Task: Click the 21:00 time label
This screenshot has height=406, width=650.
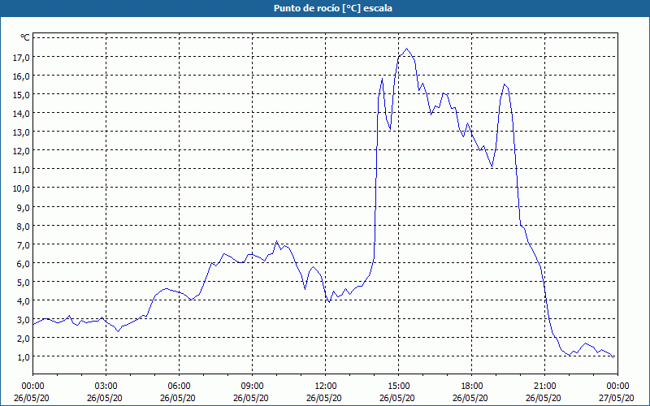Action: point(544,387)
